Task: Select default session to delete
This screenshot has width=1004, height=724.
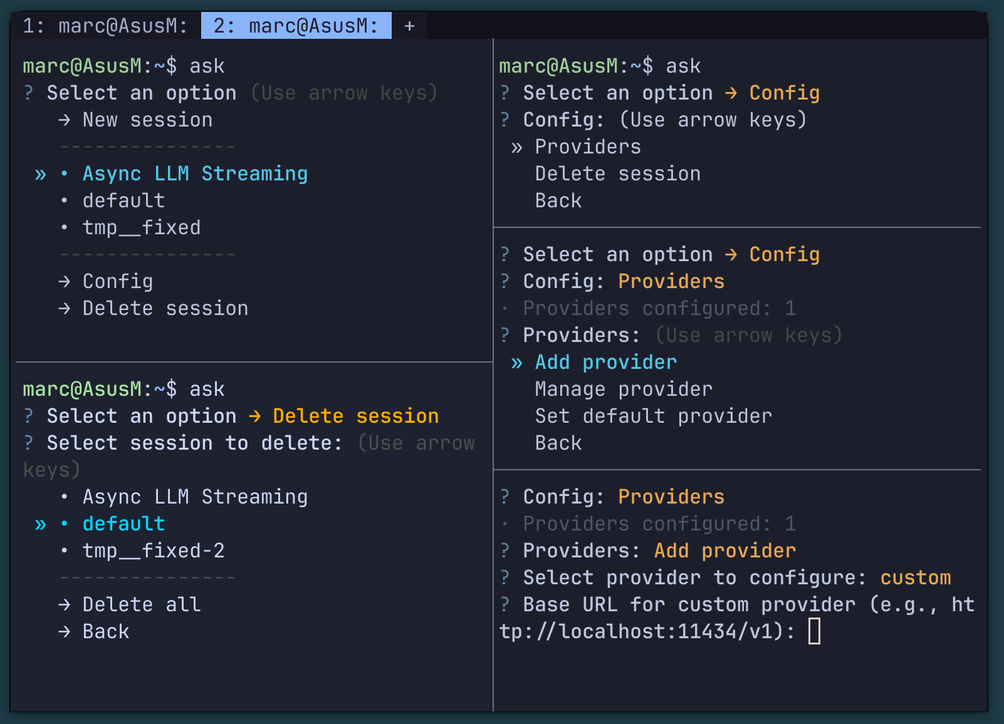Action: pyautogui.click(x=123, y=524)
